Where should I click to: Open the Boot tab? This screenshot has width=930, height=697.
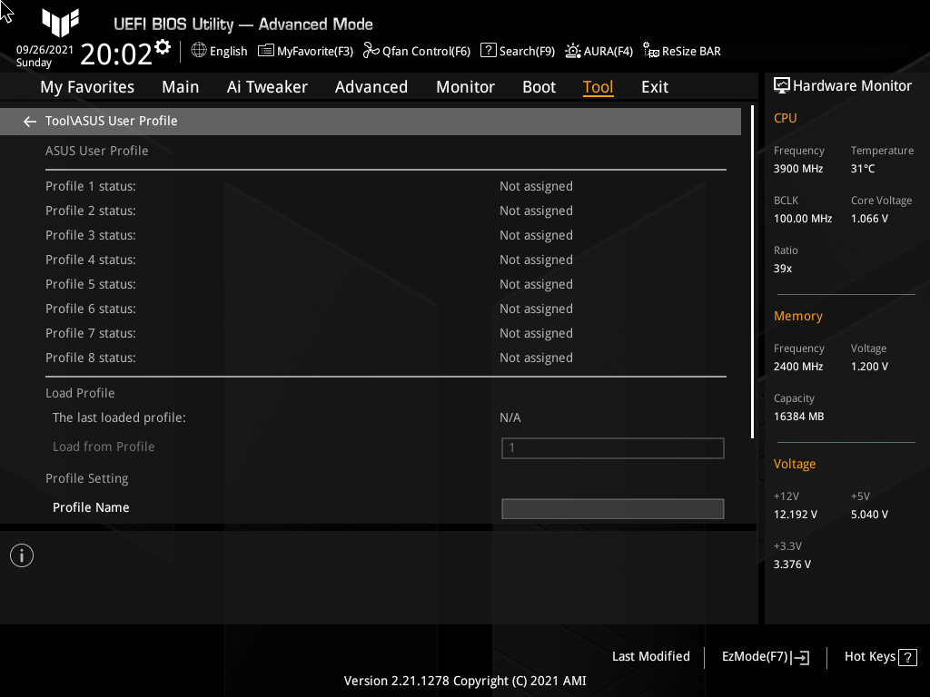click(539, 86)
